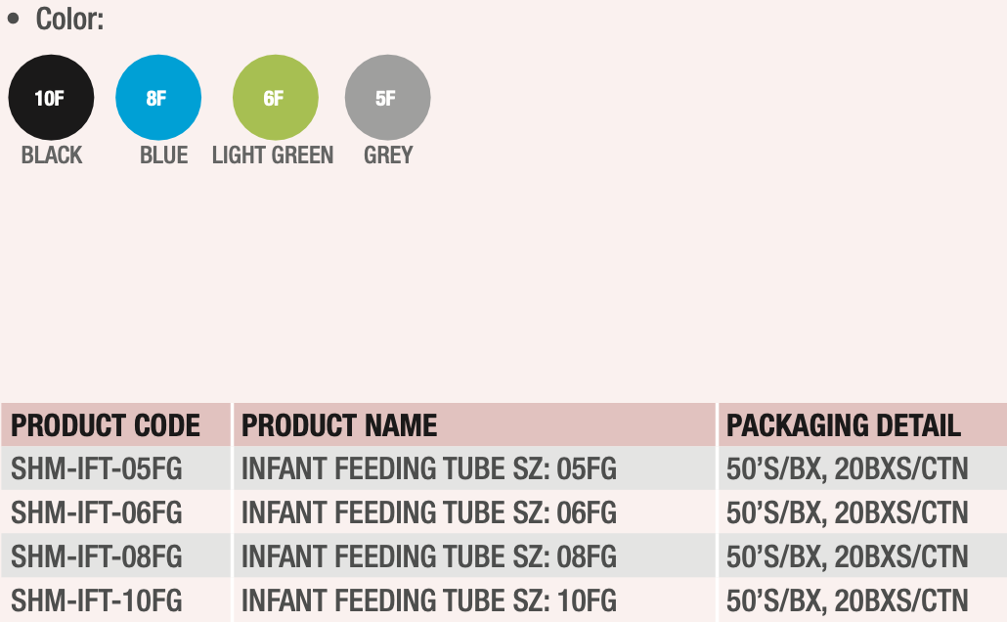
Task: Click Infant Feeding Tube SZ: 10FG name
Action: click(429, 600)
